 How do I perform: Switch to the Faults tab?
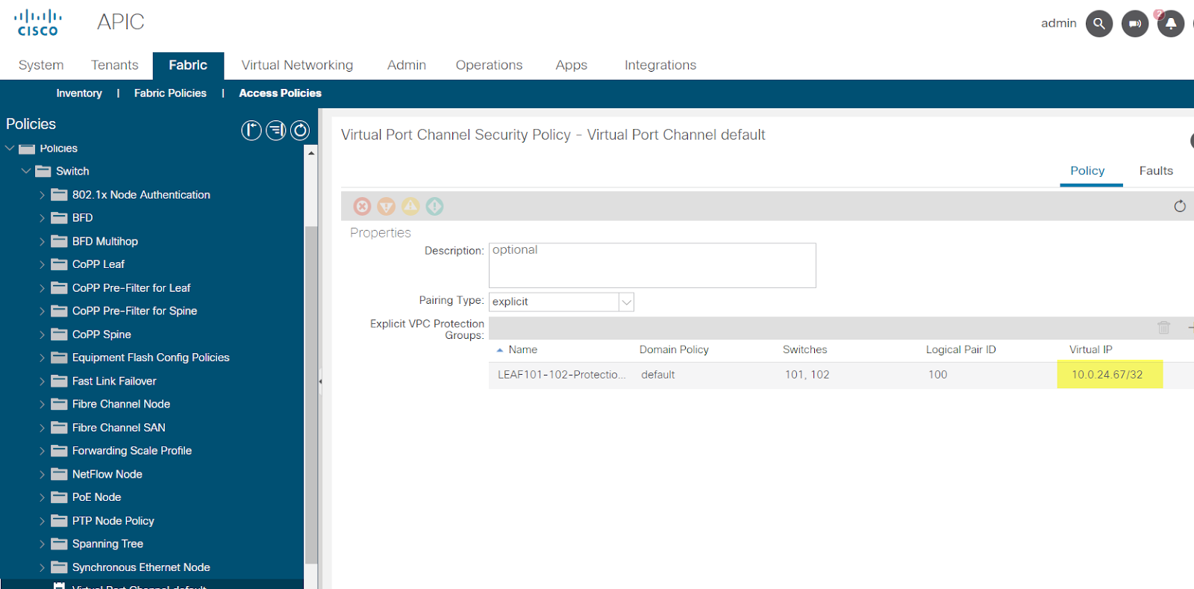1156,171
